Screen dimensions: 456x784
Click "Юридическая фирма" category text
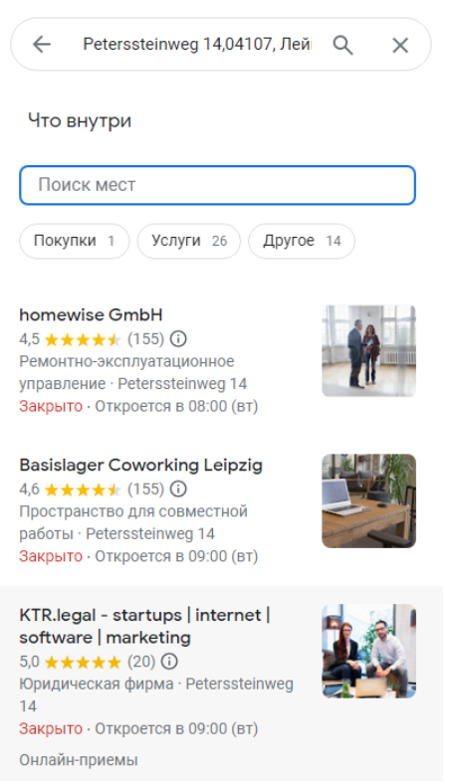[97, 684]
